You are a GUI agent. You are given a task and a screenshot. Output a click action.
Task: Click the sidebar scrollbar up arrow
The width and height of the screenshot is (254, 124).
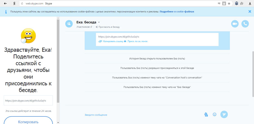tap(58, 18)
